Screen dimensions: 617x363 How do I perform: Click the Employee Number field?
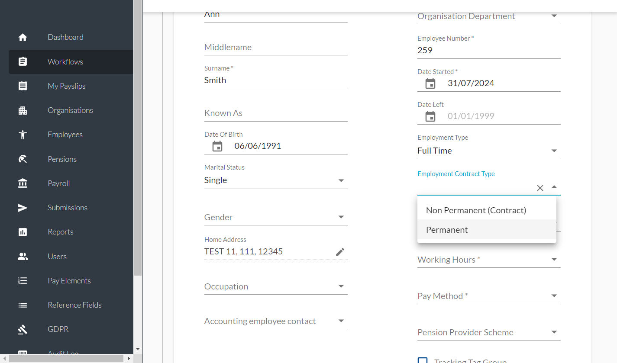(489, 50)
